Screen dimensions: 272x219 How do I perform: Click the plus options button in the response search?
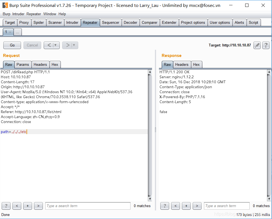[x=186, y=206]
